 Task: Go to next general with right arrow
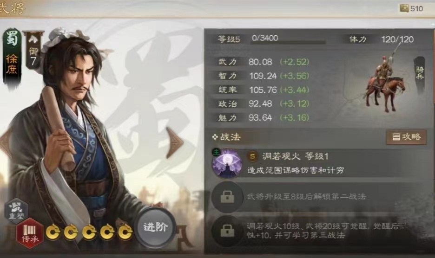click(x=174, y=143)
